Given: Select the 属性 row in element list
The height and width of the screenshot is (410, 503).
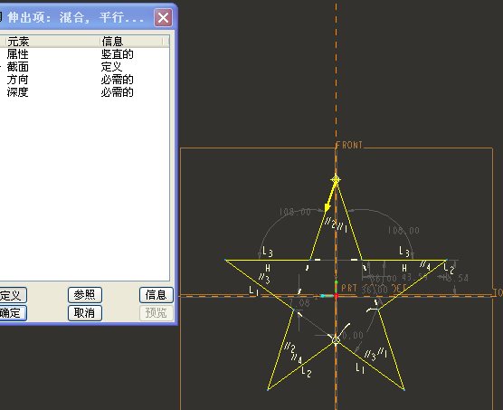Looking at the screenshot, I should (85, 54).
